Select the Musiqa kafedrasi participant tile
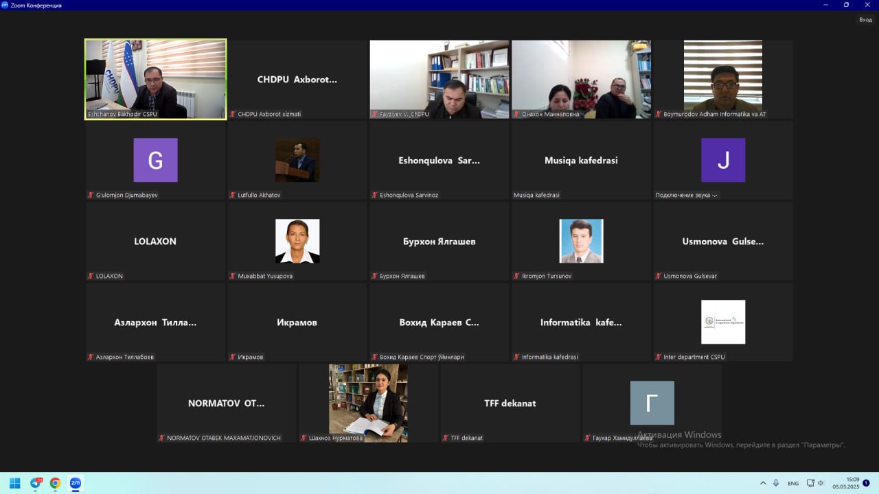Image resolution: width=879 pixels, height=494 pixels. coord(581,160)
